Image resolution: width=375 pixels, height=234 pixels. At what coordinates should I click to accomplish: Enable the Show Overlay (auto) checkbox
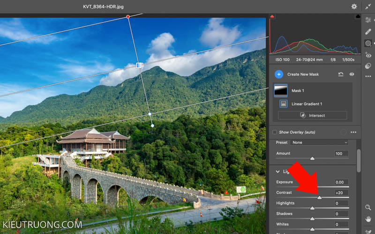(x=275, y=132)
